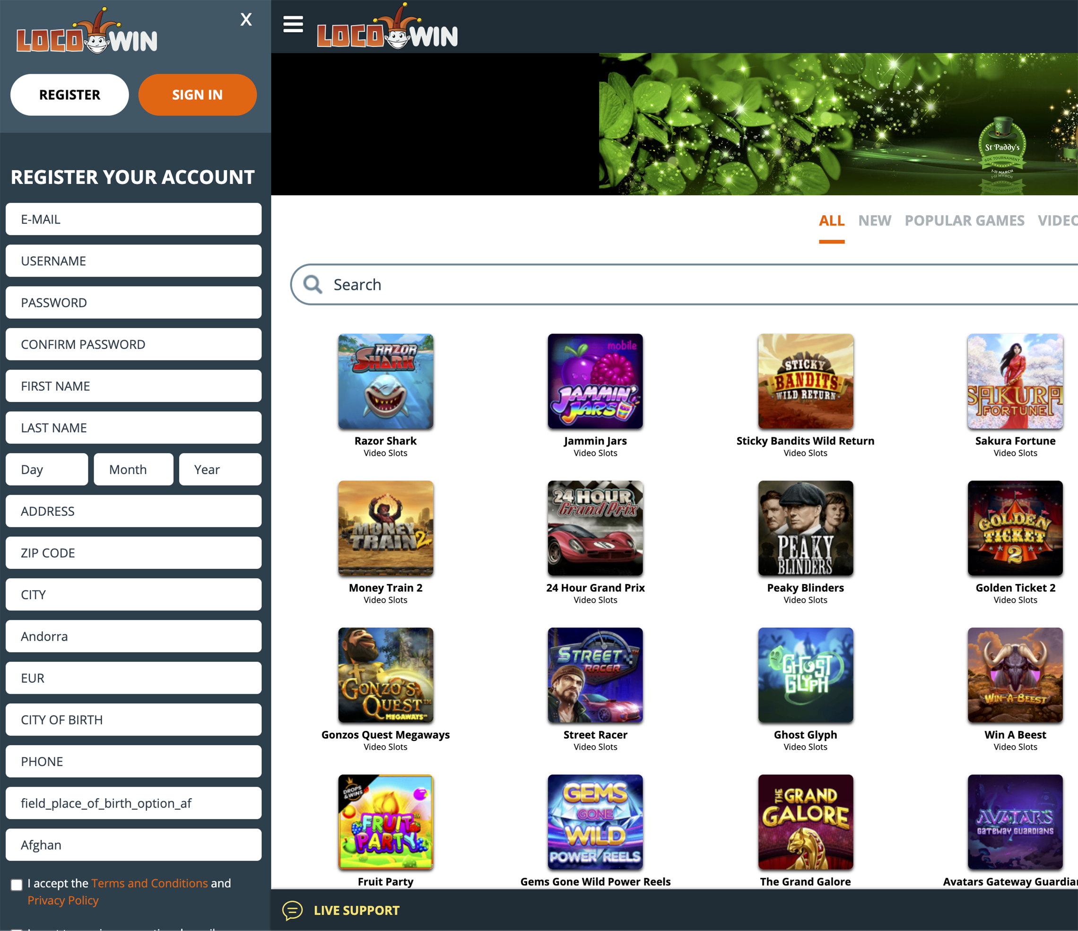1078x931 pixels.
Task: Click the Win A Beest title text
Action: pos(1015,735)
